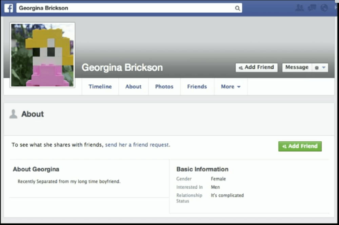Open the Lego profile picture thumbnail
The height and width of the screenshot is (225, 339).
click(42, 55)
